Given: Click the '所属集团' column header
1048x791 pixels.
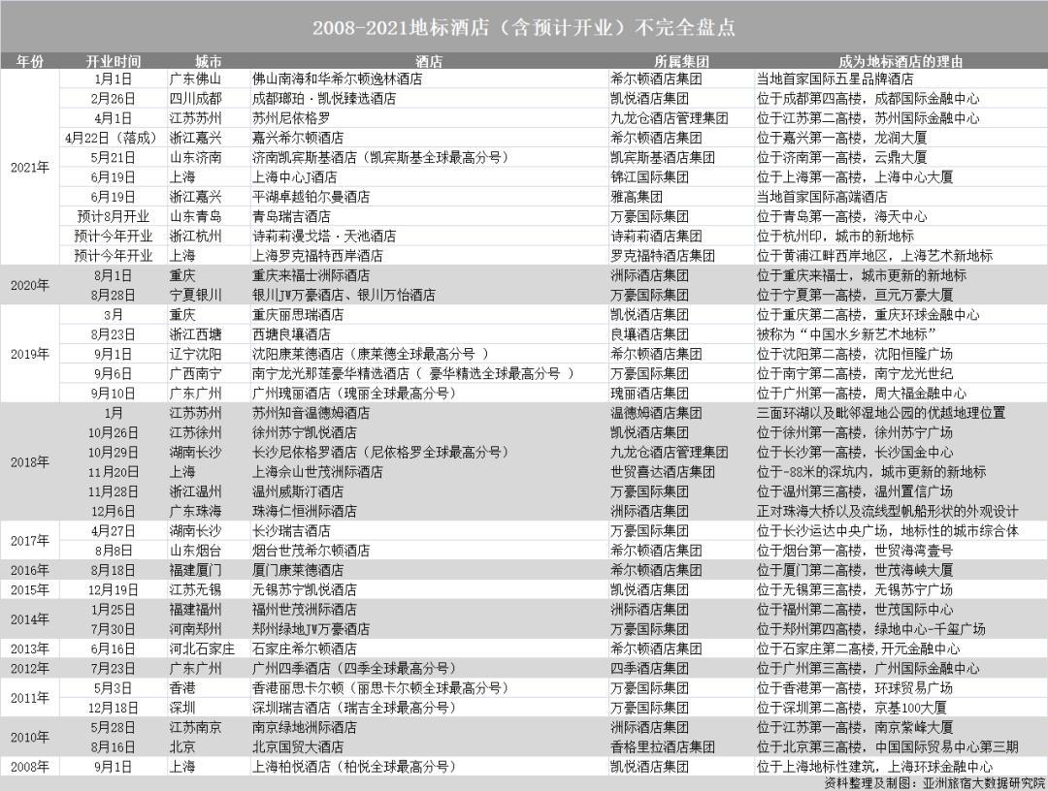Looking at the screenshot, I should [682, 61].
